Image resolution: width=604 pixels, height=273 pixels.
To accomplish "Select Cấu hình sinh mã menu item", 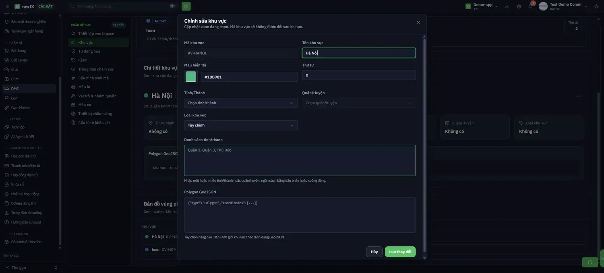I will pos(93,78).
